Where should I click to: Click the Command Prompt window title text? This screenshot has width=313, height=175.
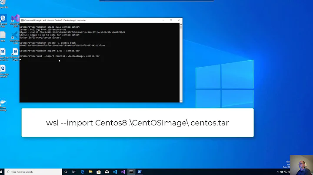pyautogui.click(x=55, y=20)
